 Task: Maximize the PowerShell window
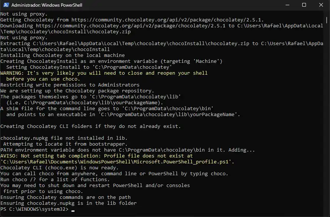click(304, 5)
